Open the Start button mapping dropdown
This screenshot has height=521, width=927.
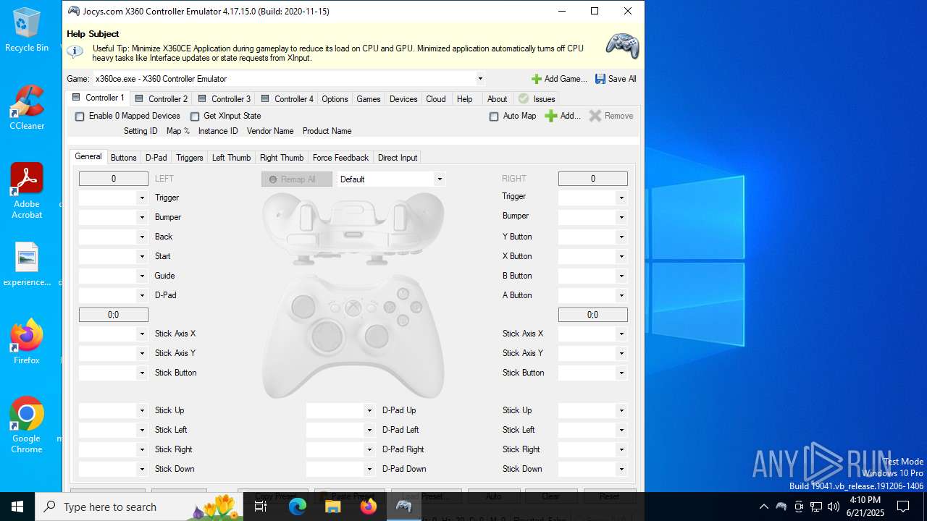point(142,256)
